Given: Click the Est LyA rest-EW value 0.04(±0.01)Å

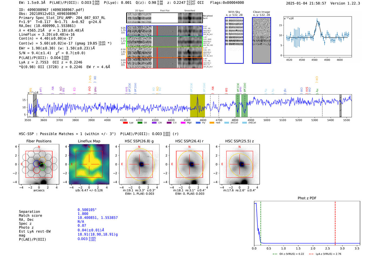Looking at the screenshot, I should [91, 230].
